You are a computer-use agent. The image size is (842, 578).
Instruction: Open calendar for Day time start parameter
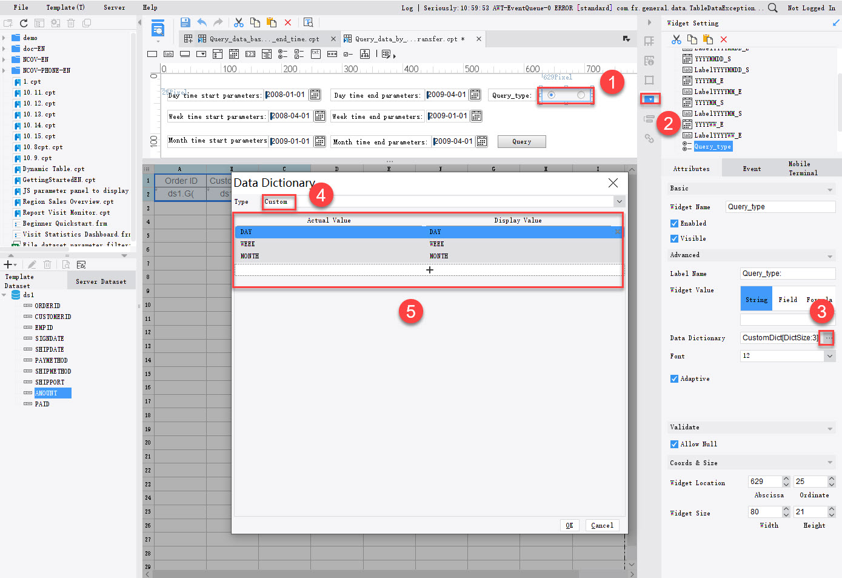pos(315,95)
